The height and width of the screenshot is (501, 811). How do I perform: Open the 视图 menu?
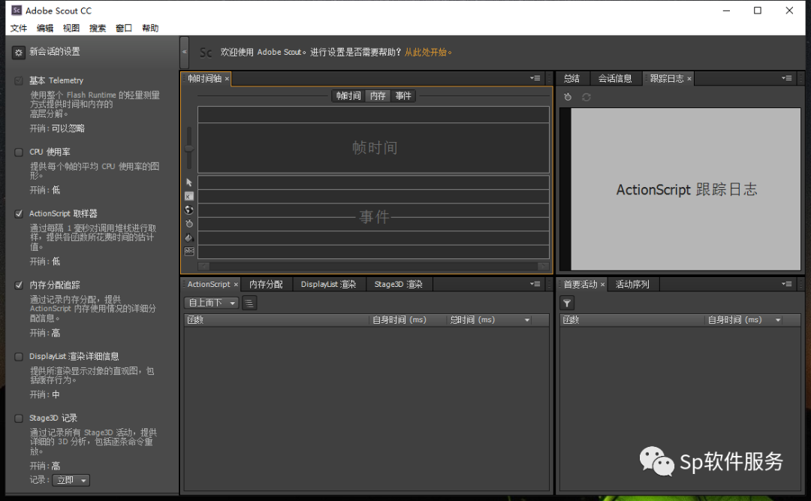pyautogui.click(x=71, y=28)
